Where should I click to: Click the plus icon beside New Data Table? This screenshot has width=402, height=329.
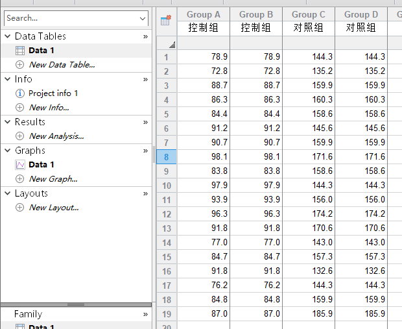point(19,65)
